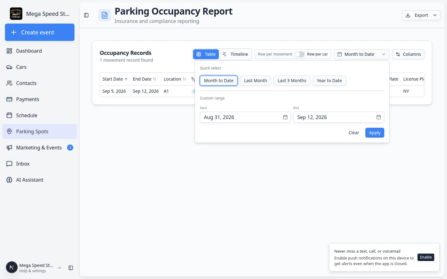
Task: Toggle Row per movement / Row per car switch
Action: 300,54
